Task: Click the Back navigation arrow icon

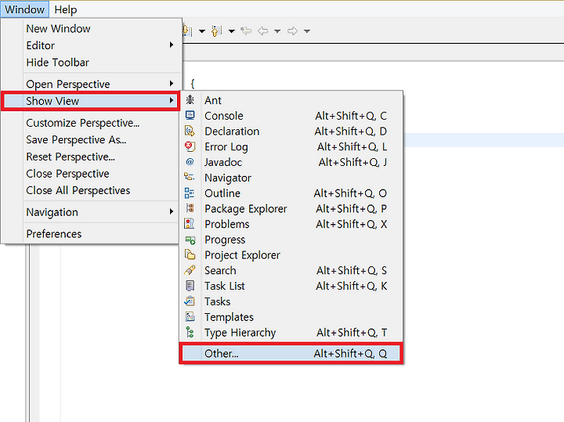Action: tap(263, 31)
